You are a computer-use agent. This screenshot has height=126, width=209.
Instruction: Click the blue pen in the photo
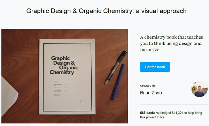coord(118,82)
